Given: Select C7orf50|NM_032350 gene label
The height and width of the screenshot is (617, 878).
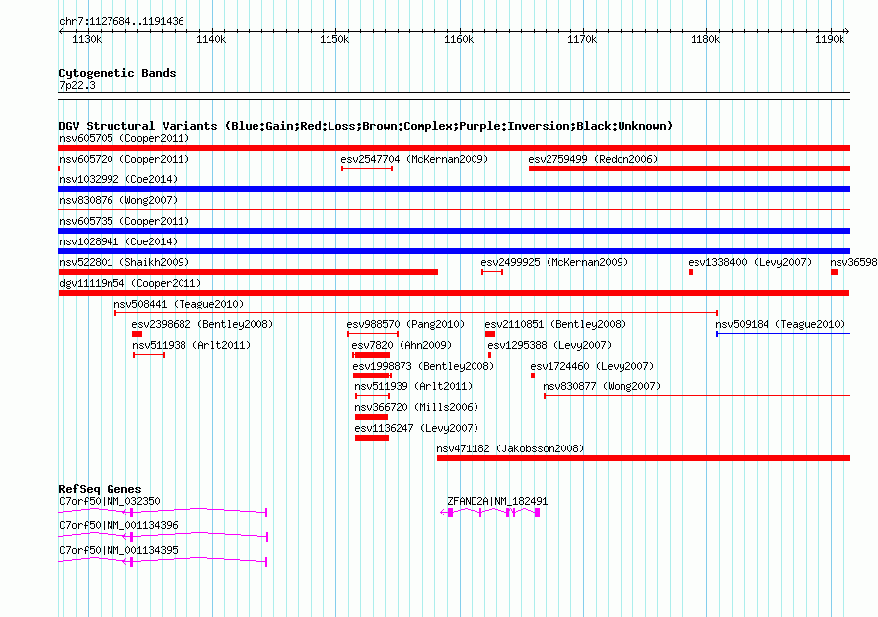Looking at the screenshot, I should [x=110, y=501].
